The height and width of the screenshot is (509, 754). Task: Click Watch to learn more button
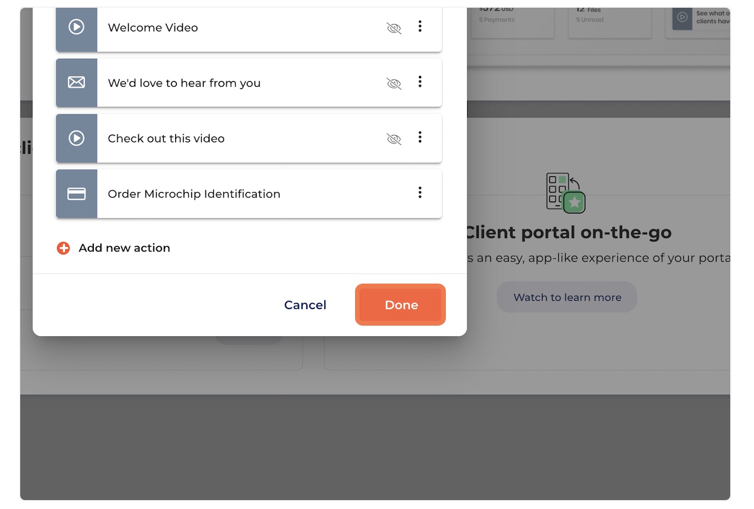(567, 297)
